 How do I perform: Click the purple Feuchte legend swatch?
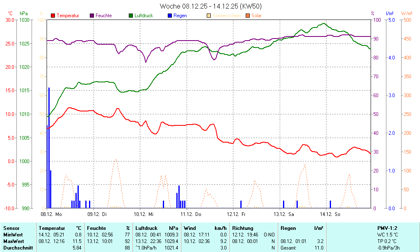[92, 16]
